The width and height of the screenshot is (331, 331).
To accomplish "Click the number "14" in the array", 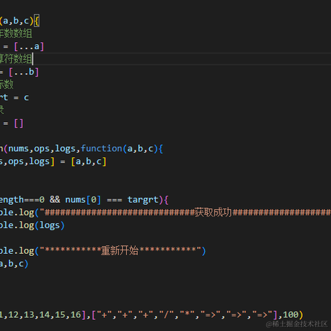I will [x=45, y=314].
